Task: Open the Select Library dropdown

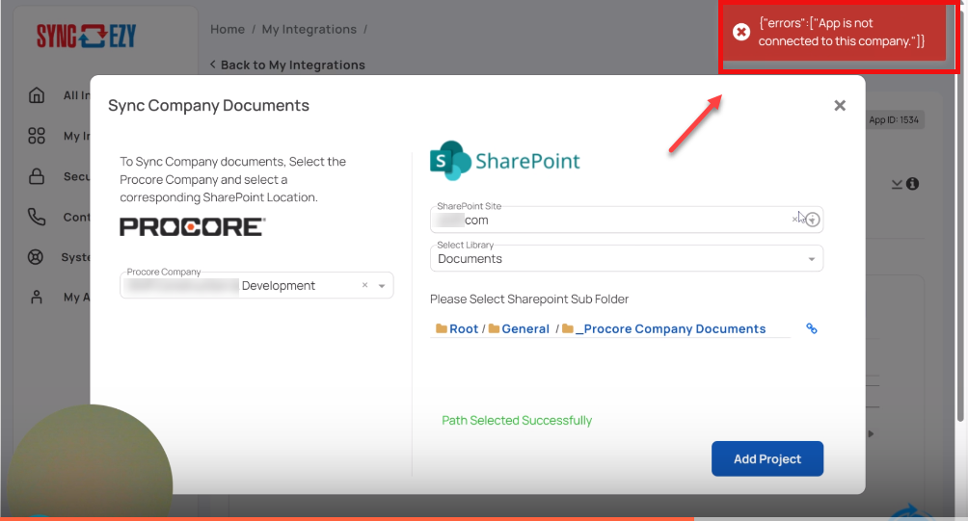Action: pos(627,258)
